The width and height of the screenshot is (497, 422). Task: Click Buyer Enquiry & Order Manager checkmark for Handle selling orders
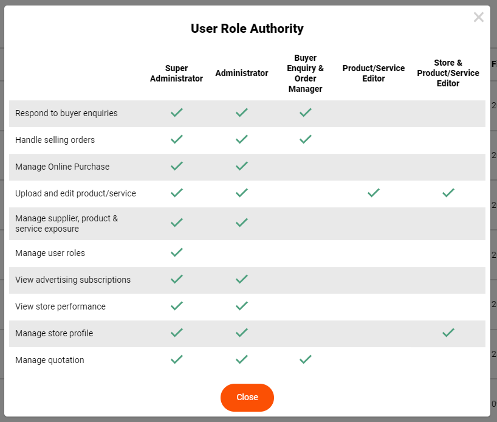pyautogui.click(x=305, y=139)
